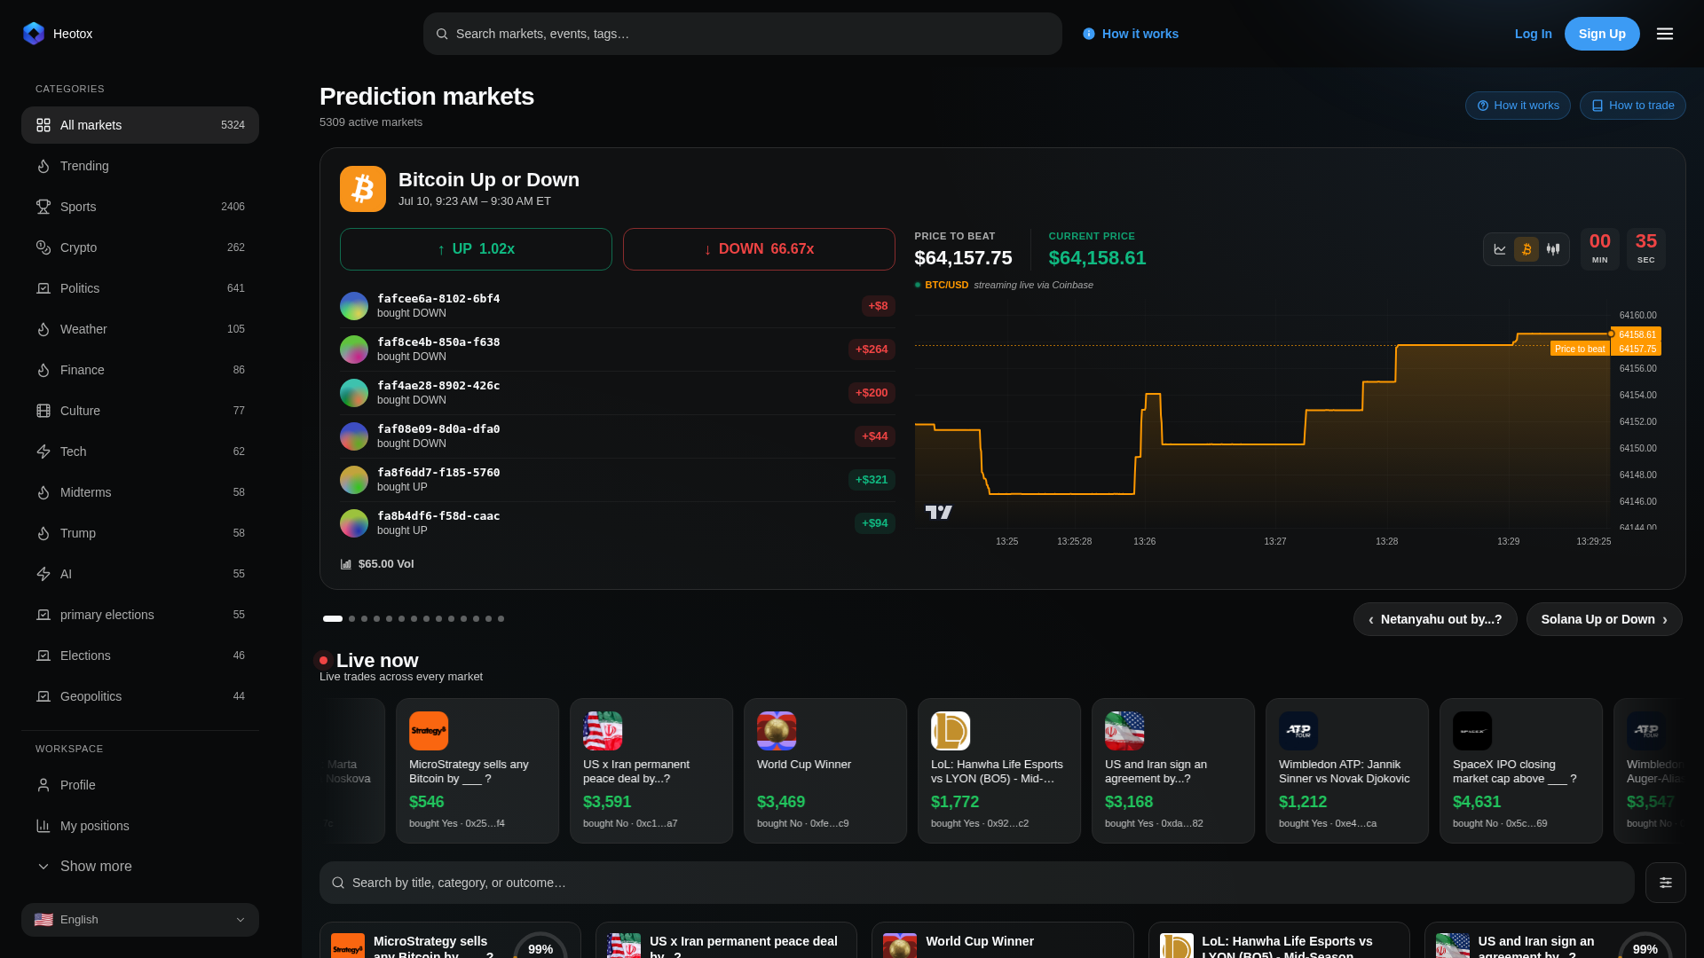Go to previous market Netanyahu out by...?

(1435, 619)
